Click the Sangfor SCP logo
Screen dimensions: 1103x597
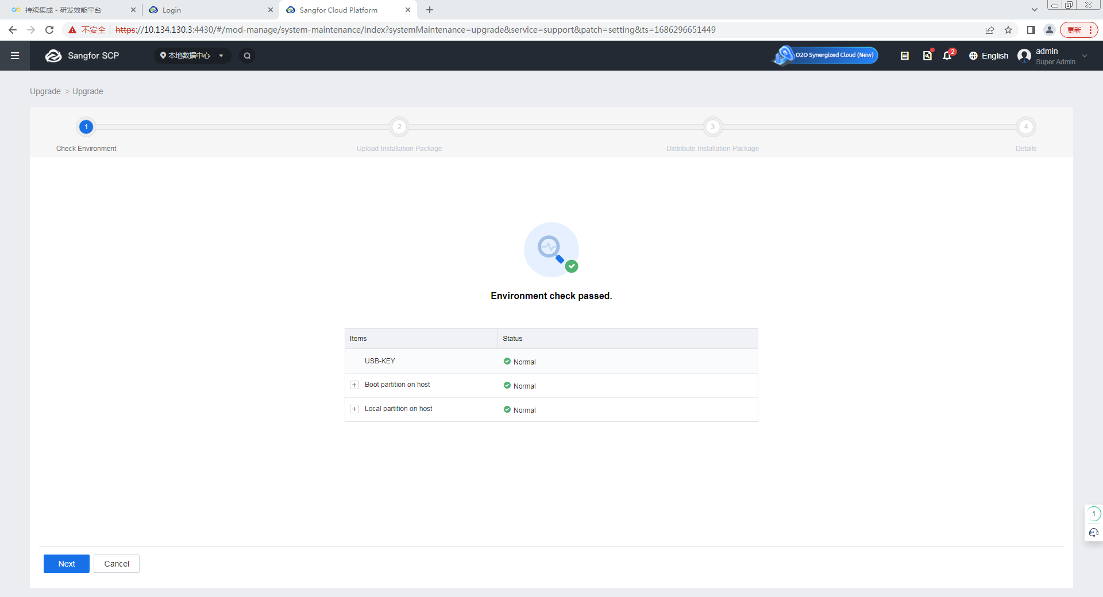[82, 56]
